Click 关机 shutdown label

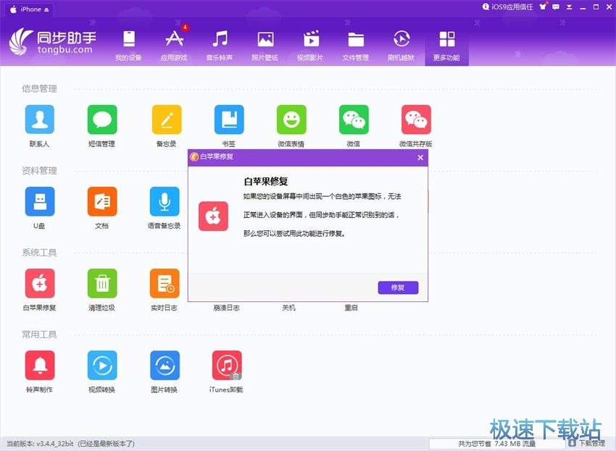tap(288, 308)
